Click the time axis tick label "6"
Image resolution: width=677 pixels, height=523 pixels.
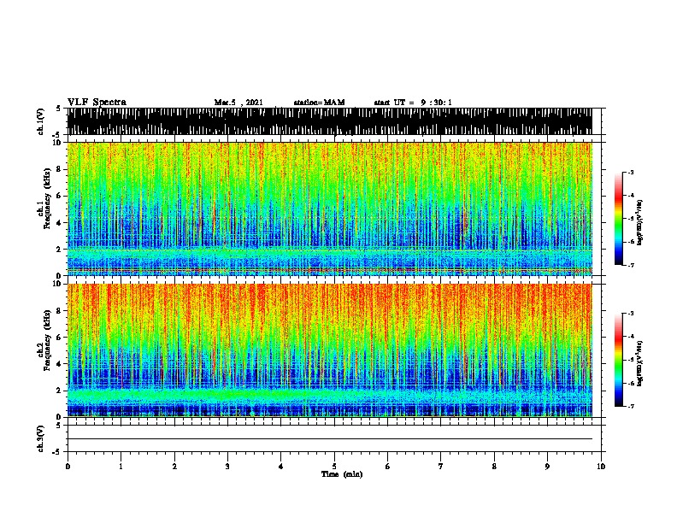388,467
